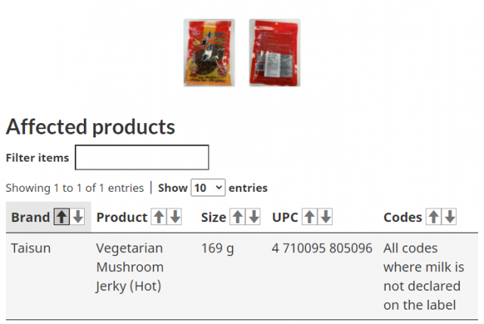Sort Size column ascending arrow
The image size is (484, 324).
tap(237, 217)
